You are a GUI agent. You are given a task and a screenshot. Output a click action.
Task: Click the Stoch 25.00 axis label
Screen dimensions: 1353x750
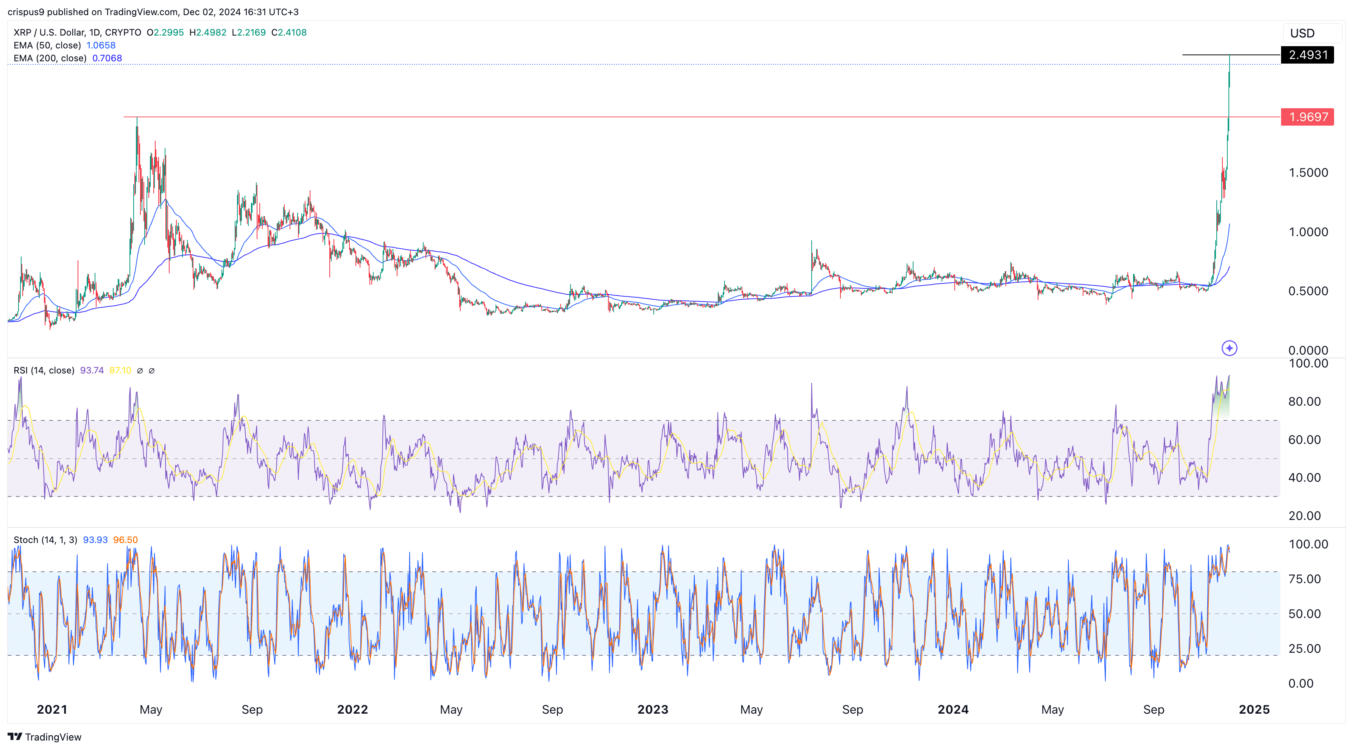click(1305, 649)
